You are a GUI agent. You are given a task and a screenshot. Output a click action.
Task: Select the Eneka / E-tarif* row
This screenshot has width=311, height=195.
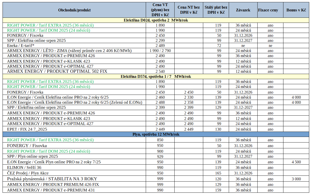point(156,46)
